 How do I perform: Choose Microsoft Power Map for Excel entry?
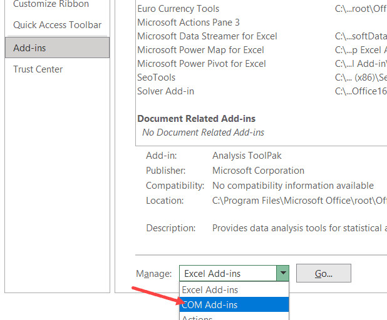point(200,50)
